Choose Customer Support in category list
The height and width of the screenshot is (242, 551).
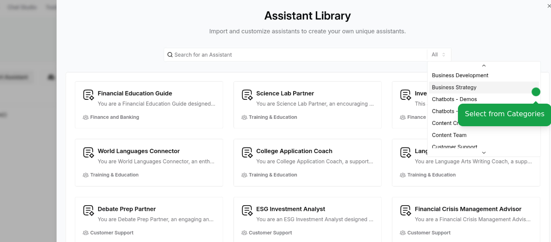tap(484, 147)
